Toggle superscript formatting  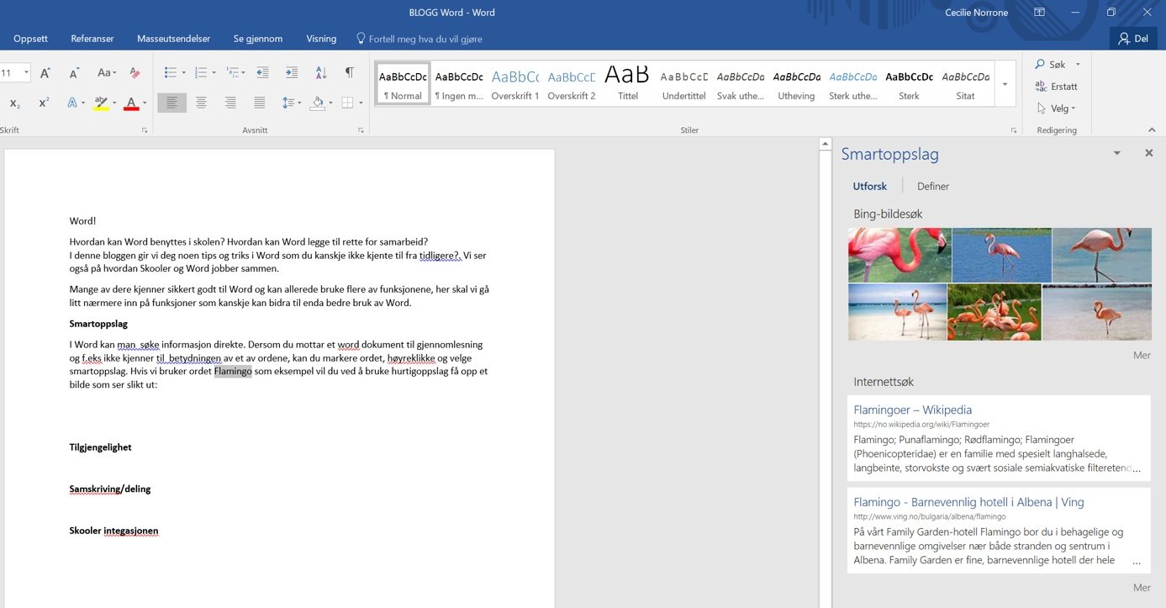pyautogui.click(x=44, y=103)
